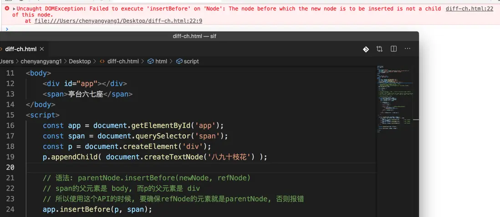500x217 pixels.
Task: Click the chenyangyang1 breadcrumb
Action: pos(41,61)
